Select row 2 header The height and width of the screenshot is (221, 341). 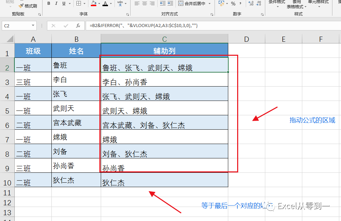coord(7,65)
